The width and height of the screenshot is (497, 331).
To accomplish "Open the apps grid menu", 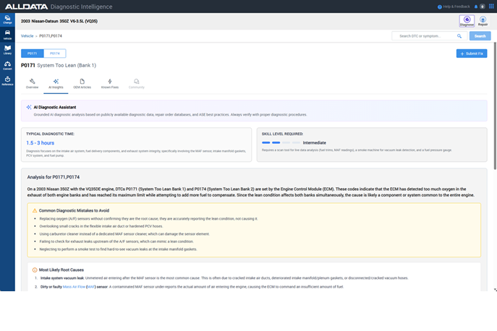I will [491, 7].
